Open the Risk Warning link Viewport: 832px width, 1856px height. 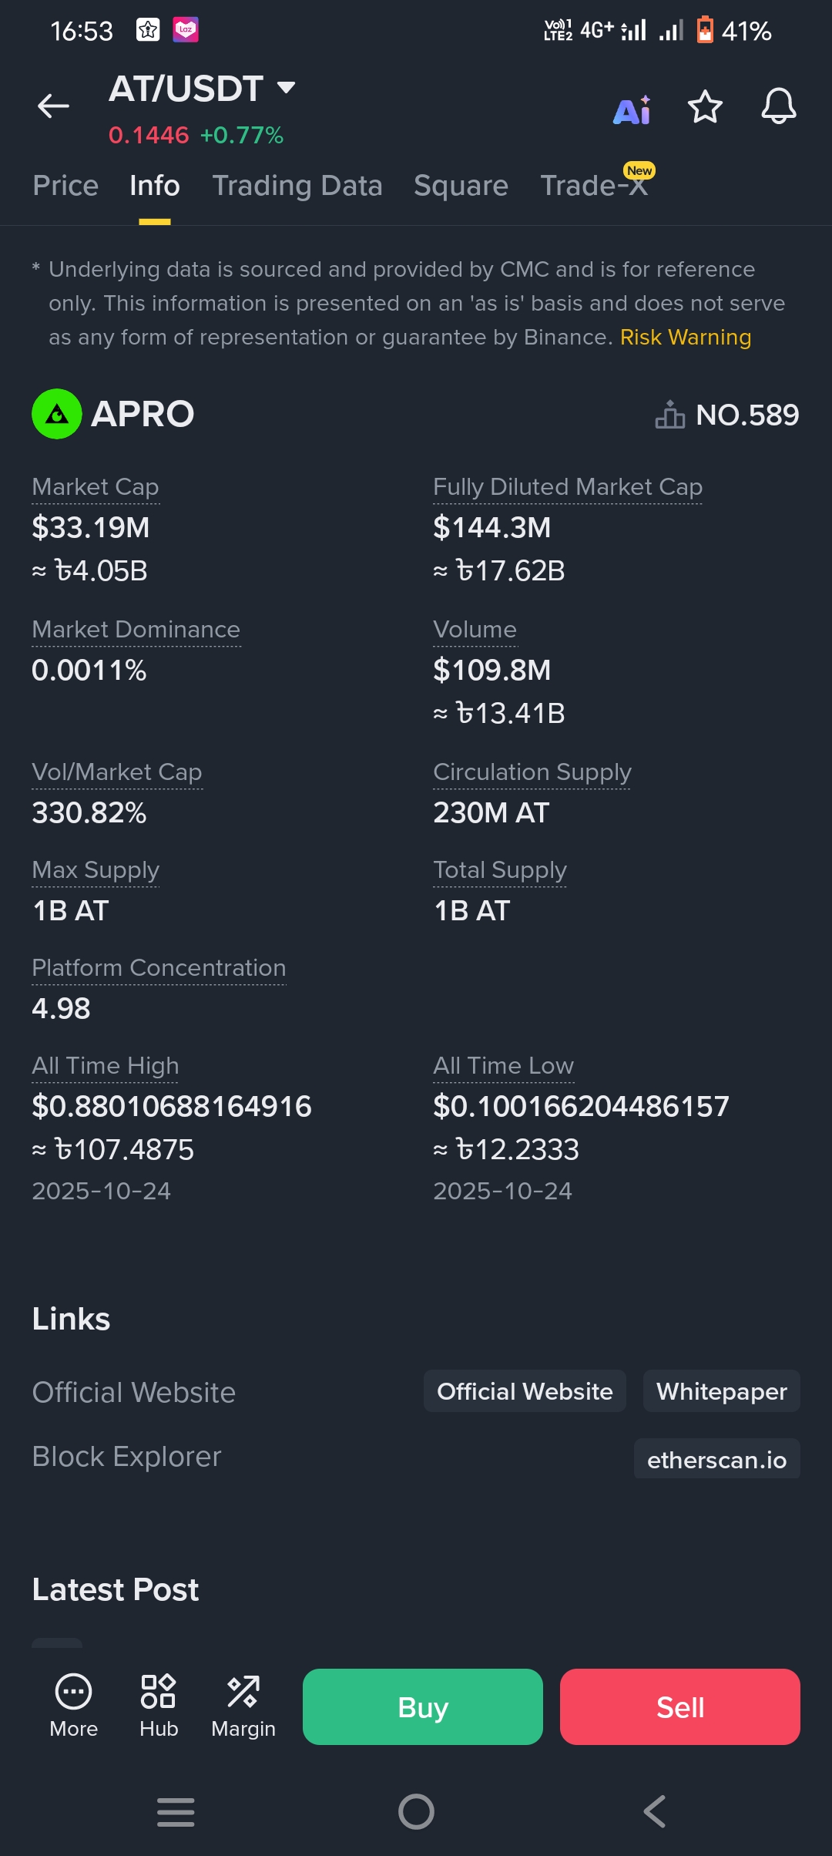click(x=685, y=338)
